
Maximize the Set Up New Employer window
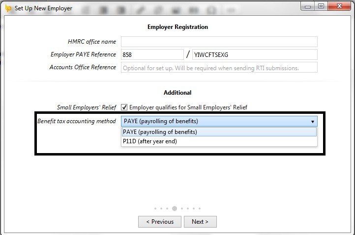click(321, 6)
